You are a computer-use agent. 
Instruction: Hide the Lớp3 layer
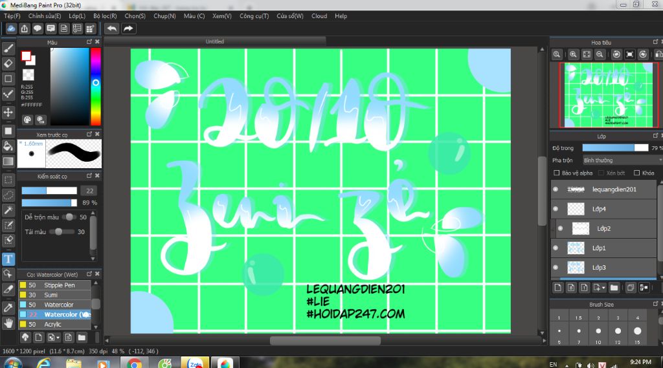point(556,268)
